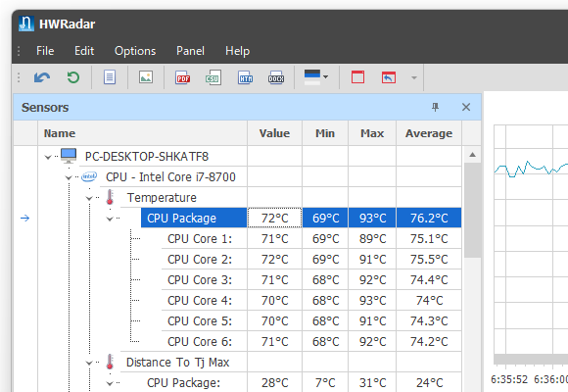The width and height of the screenshot is (568, 392).
Task: Pin the Sensors panel
Action: (435, 107)
